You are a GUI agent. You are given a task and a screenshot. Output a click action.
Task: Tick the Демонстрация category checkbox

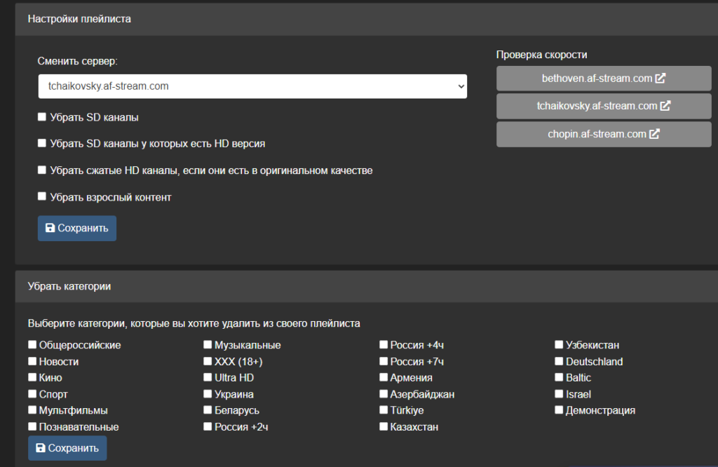[560, 410]
